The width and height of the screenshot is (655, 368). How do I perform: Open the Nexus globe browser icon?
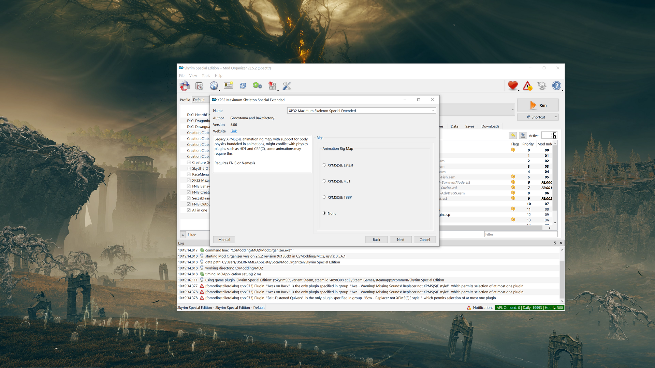(x=214, y=86)
